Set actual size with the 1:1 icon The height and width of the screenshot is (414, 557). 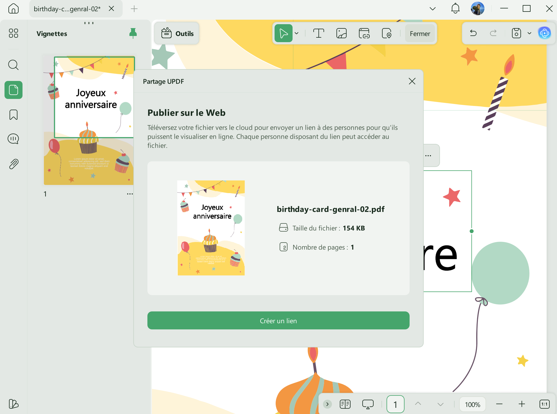(x=545, y=404)
